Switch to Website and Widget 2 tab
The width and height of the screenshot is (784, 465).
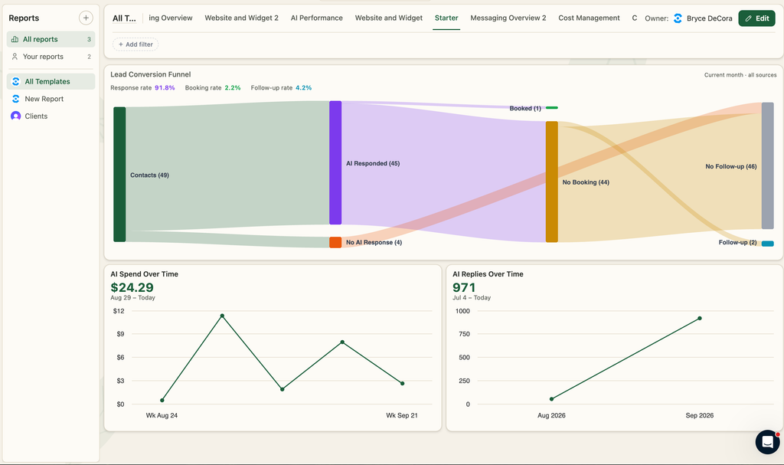(241, 18)
